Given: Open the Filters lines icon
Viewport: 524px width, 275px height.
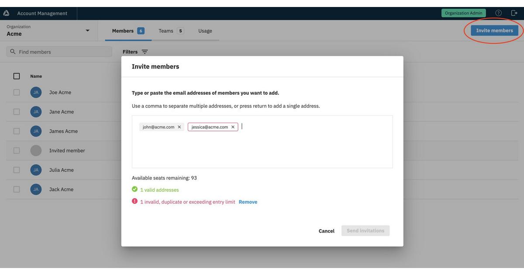Looking at the screenshot, I should [145, 52].
